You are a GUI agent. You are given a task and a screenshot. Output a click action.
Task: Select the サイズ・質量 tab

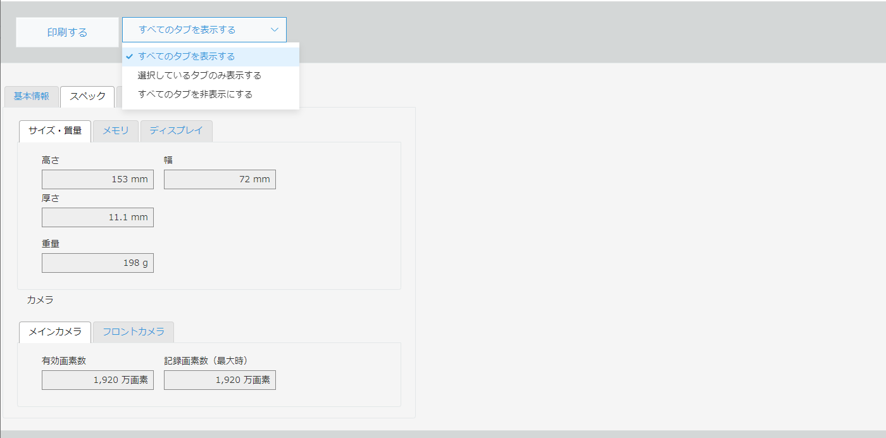55,131
